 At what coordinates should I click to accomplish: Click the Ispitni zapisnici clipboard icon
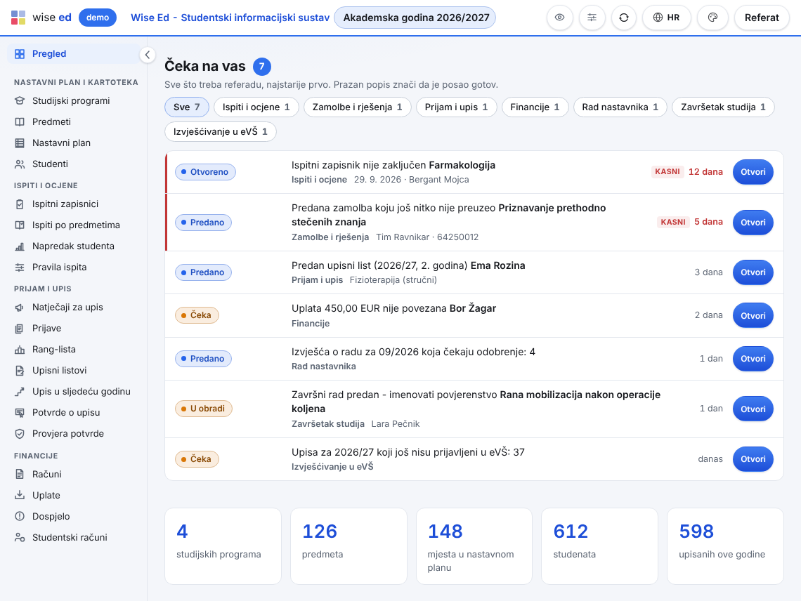pos(20,204)
